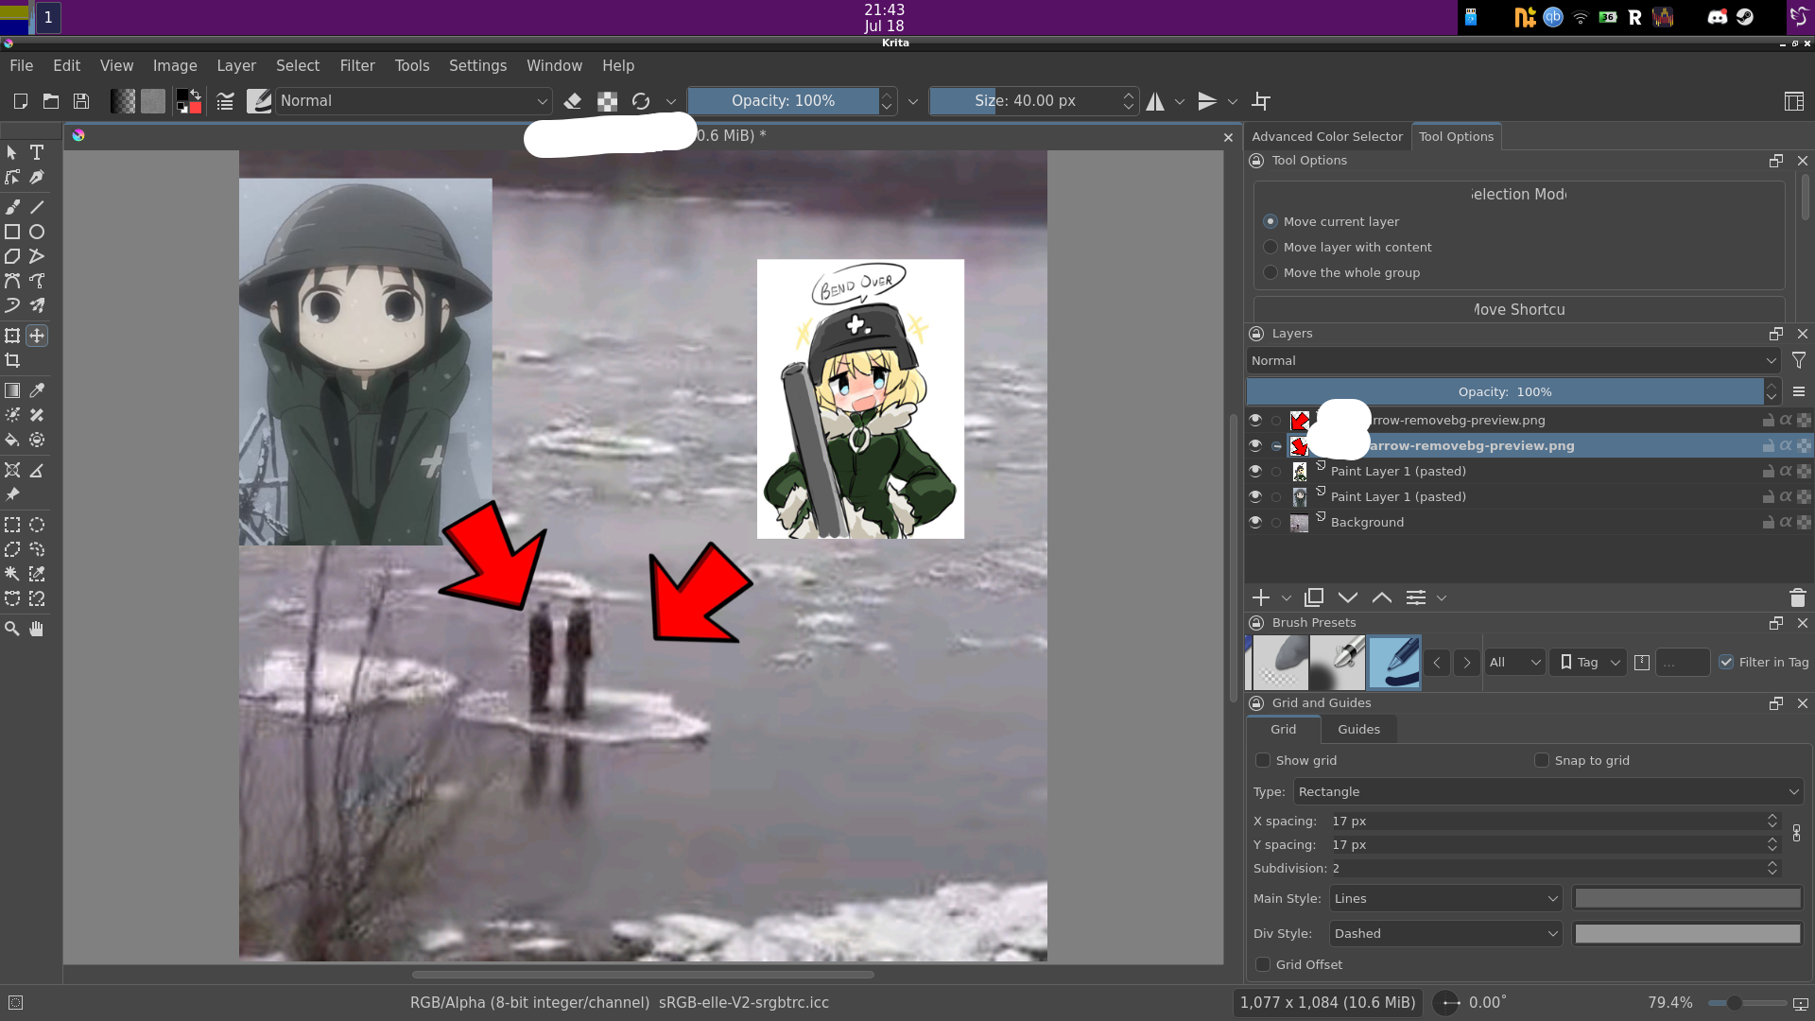1815x1021 pixels.
Task: Select the Transform tool
Action: 12,336
